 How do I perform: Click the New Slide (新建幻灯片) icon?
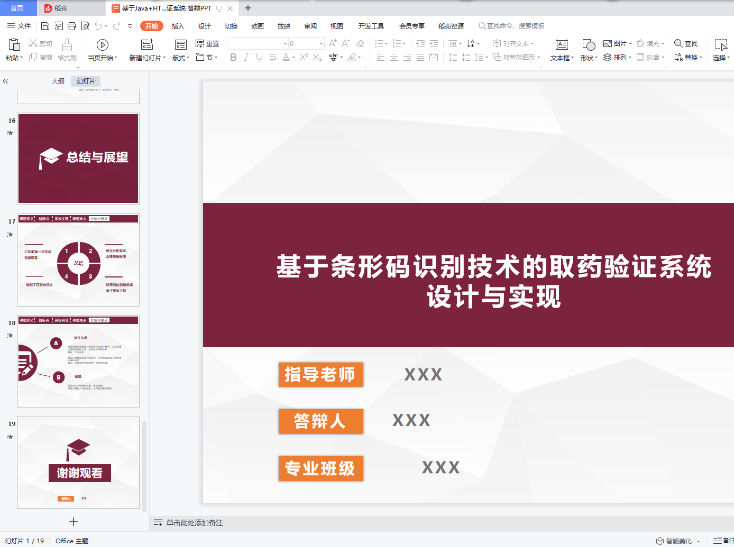tap(147, 44)
